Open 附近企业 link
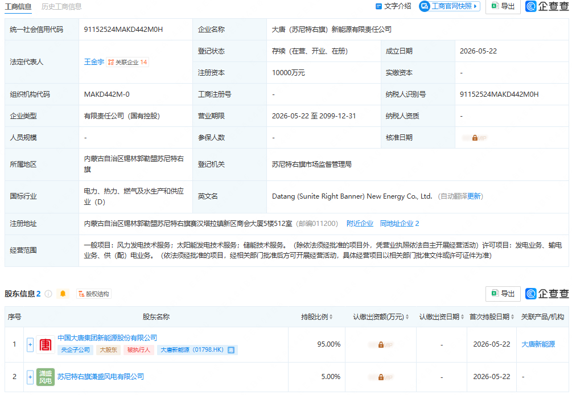This screenshot has width=572, height=395. pos(360,224)
